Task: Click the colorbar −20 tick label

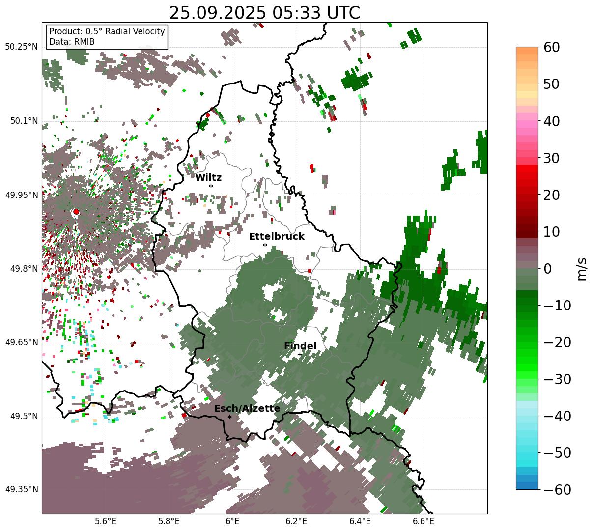Action: click(557, 342)
